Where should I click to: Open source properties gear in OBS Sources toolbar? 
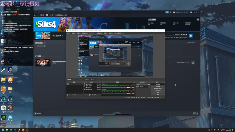pos(90,95)
